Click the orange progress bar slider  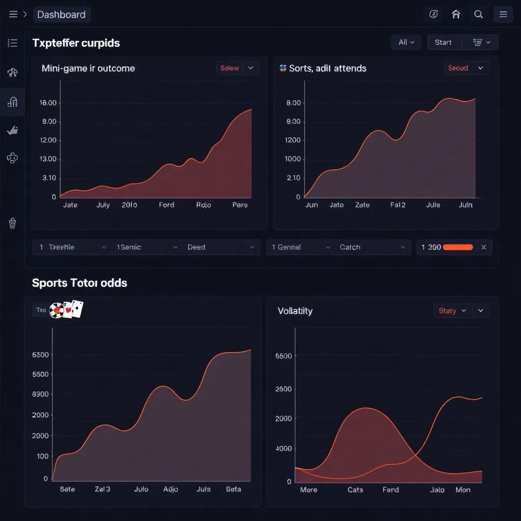(x=458, y=247)
